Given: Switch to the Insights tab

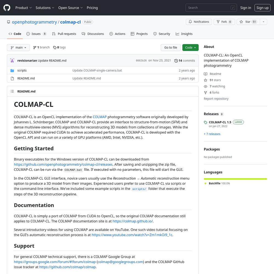Looking at the screenshot, I should pos(184,34).
